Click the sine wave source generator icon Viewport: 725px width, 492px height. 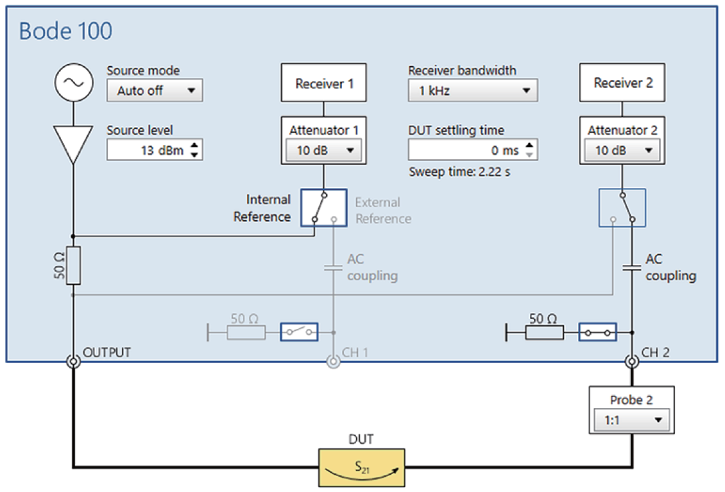click(x=74, y=82)
